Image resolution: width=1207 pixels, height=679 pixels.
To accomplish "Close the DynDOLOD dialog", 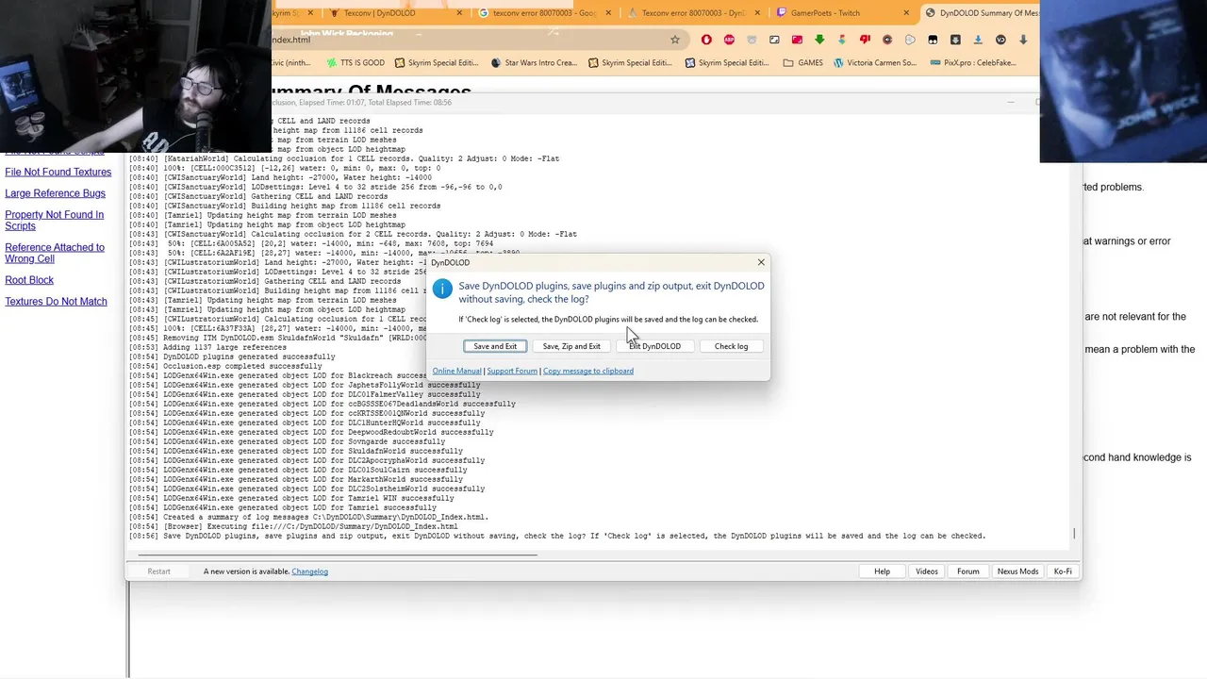I will click(x=761, y=262).
